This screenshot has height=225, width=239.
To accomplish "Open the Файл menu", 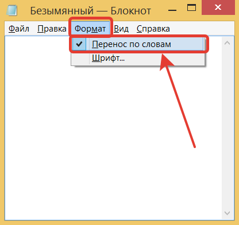I will coord(19,29).
